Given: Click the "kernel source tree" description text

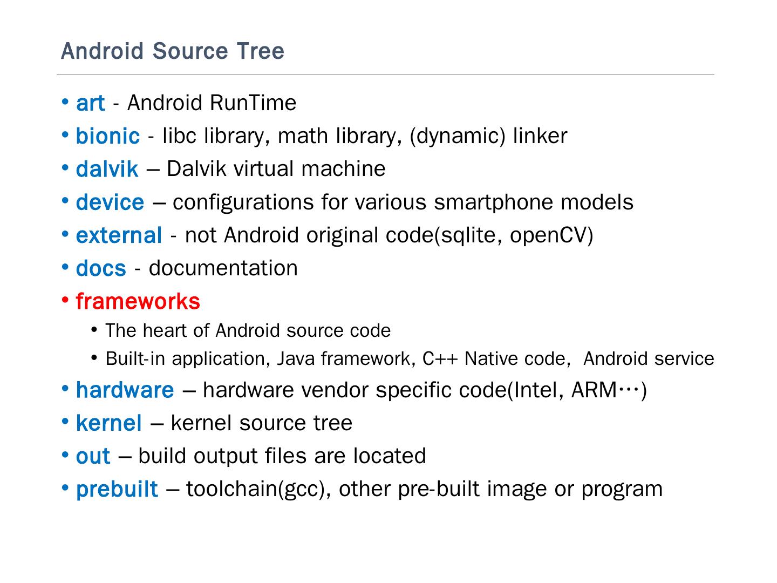Looking at the screenshot, I should (261, 423).
